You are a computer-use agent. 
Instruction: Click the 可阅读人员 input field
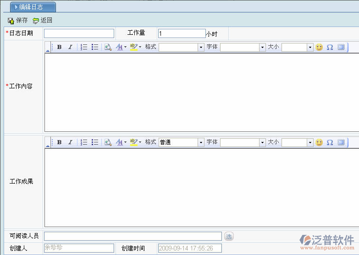(x=133, y=236)
